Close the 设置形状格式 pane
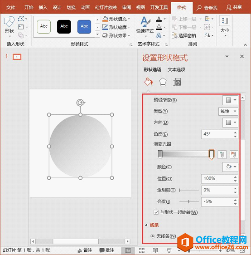This screenshot has height=255, width=251. [242, 56]
